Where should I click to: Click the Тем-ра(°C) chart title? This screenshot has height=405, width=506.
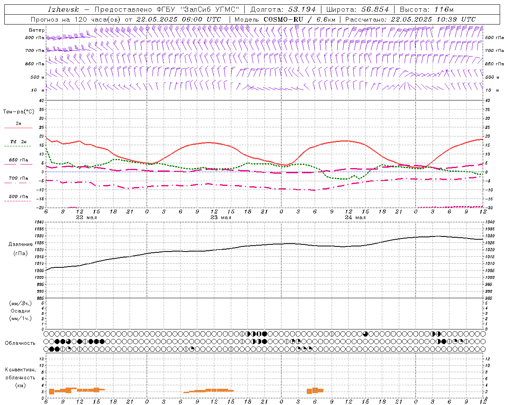click(x=19, y=112)
